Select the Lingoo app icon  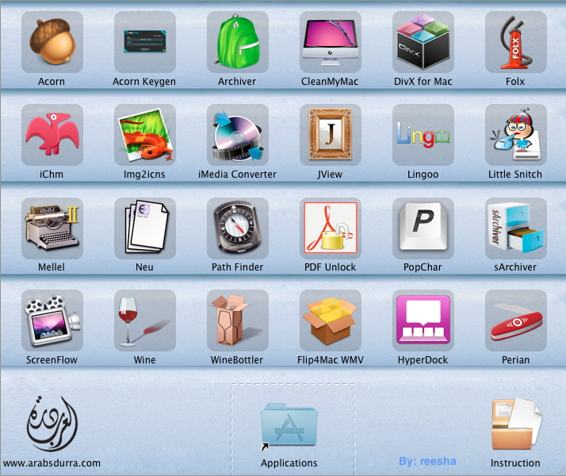tap(423, 135)
